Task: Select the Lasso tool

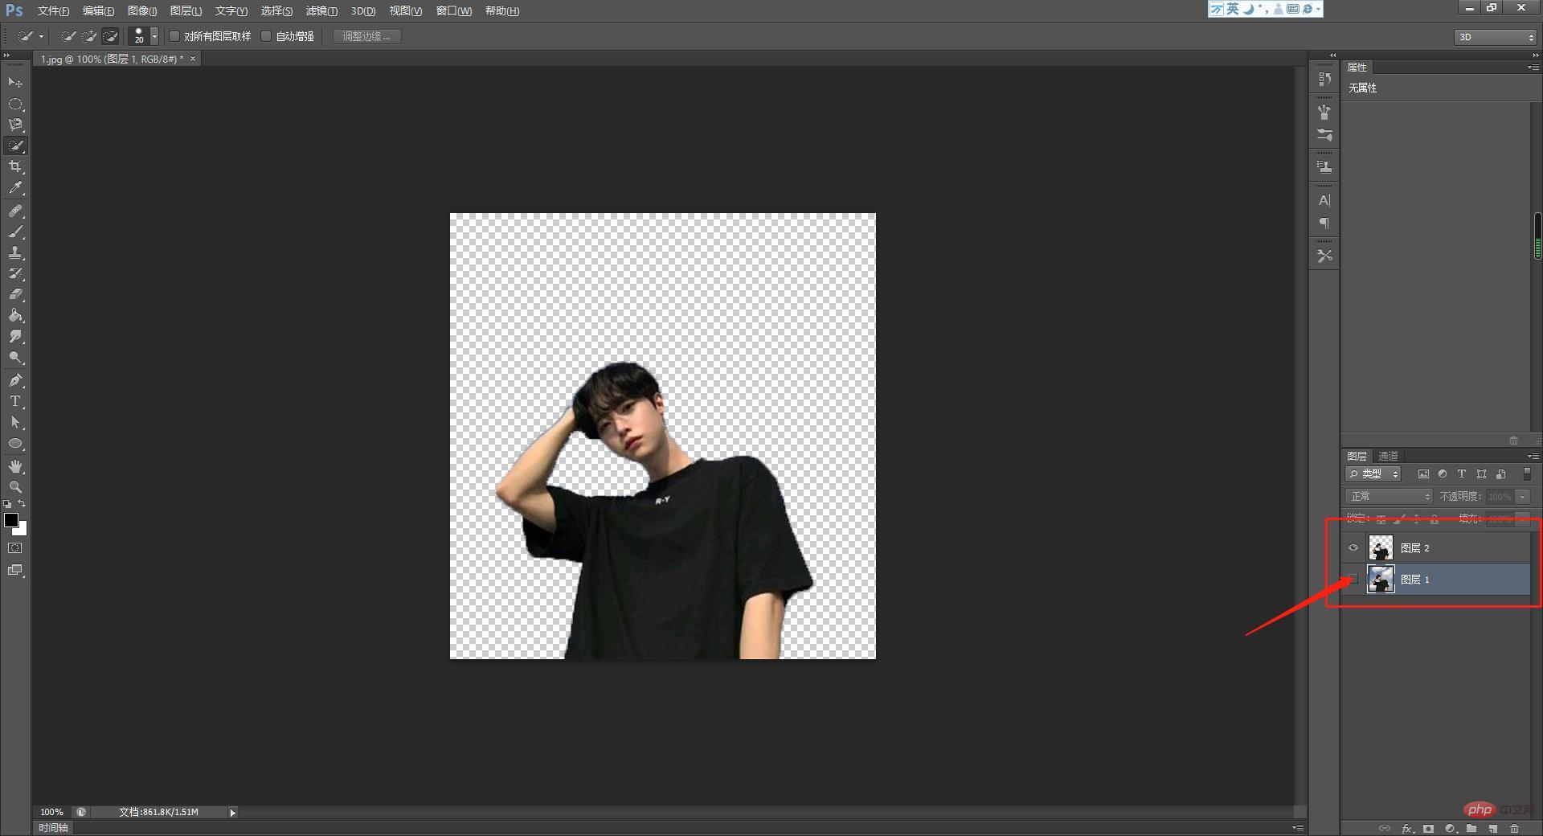Action: point(15,125)
